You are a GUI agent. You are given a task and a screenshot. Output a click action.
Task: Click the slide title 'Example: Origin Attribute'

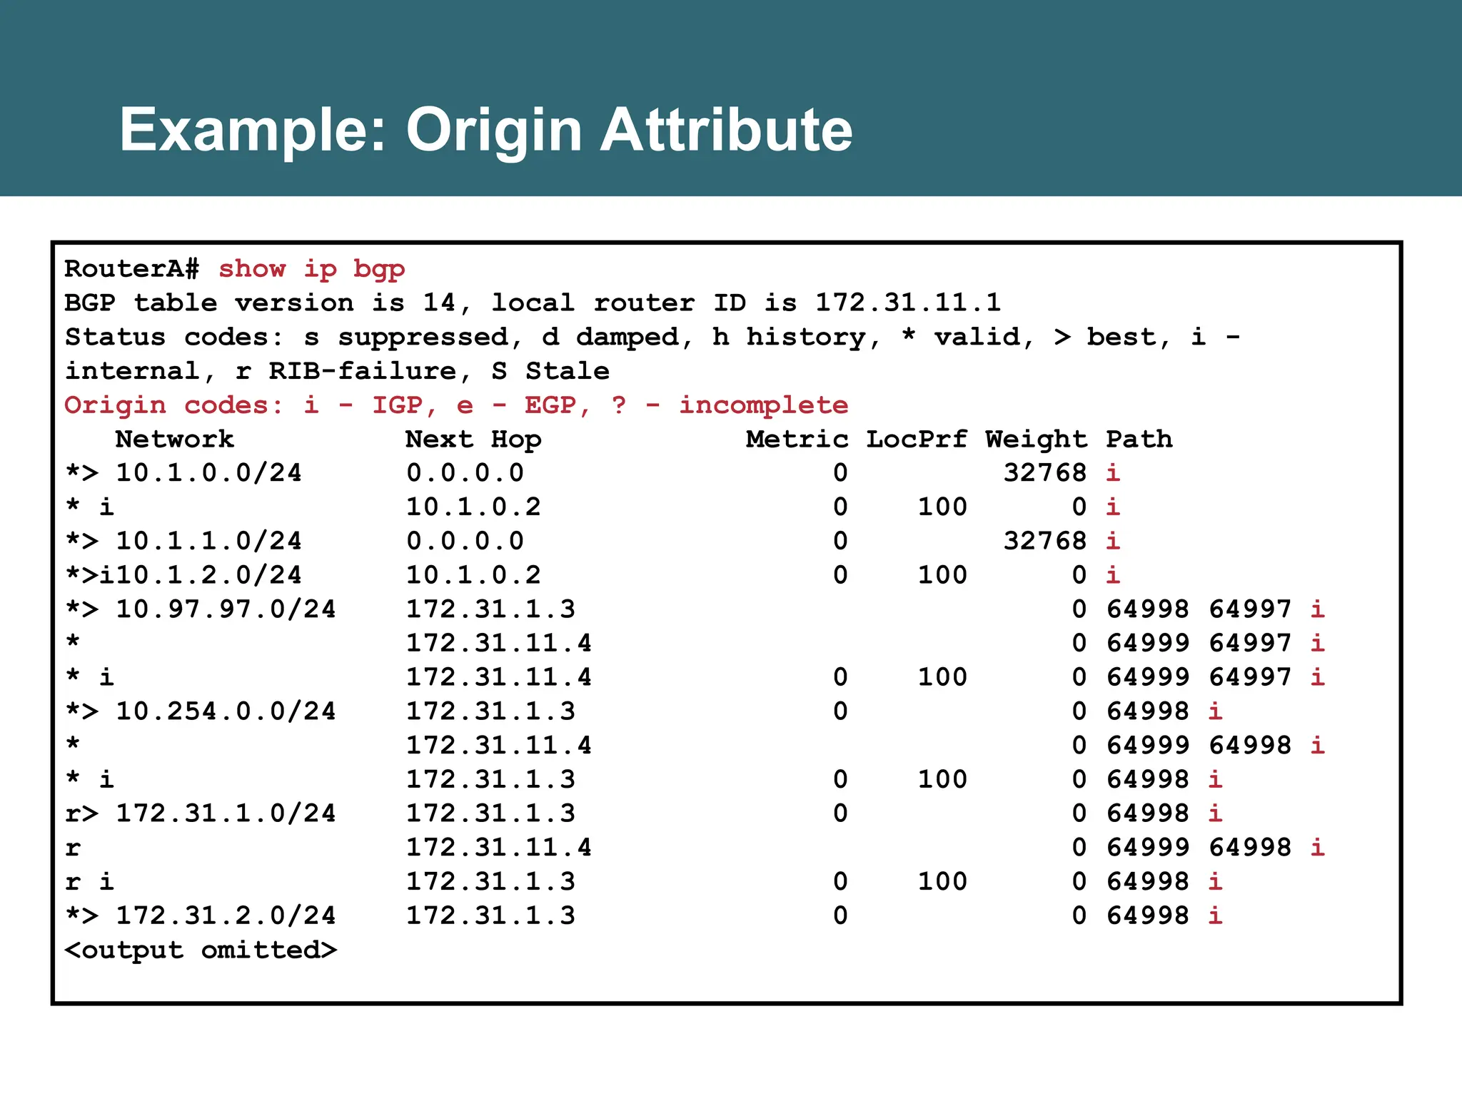pyautogui.click(x=485, y=131)
